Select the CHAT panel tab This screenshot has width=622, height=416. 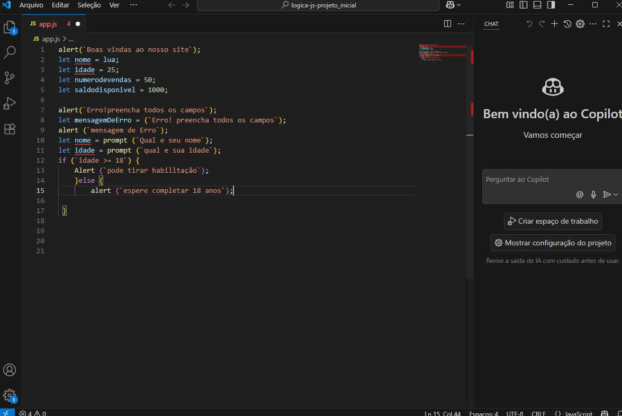(491, 24)
